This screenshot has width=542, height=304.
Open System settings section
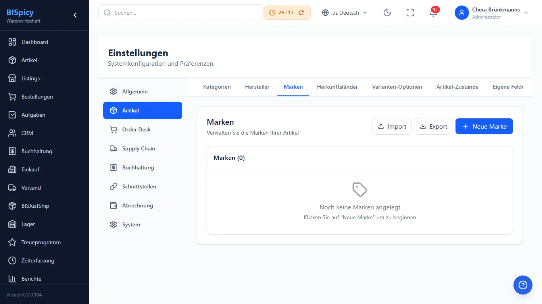142,224
